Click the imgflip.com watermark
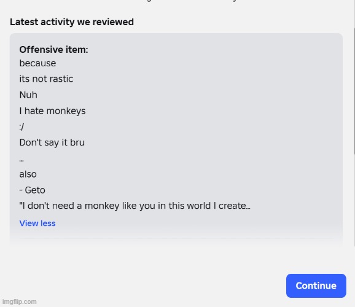This screenshot has width=355, height=307. (20, 301)
